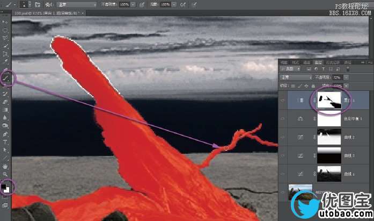Hide the background photo layer
This screenshot has width=374, height=221.
tap(283, 193)
